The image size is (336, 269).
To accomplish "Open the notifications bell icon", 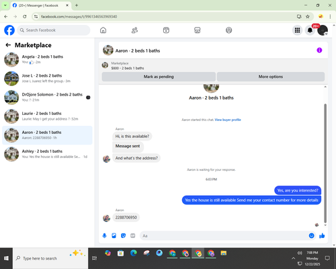I will [310, 30].
